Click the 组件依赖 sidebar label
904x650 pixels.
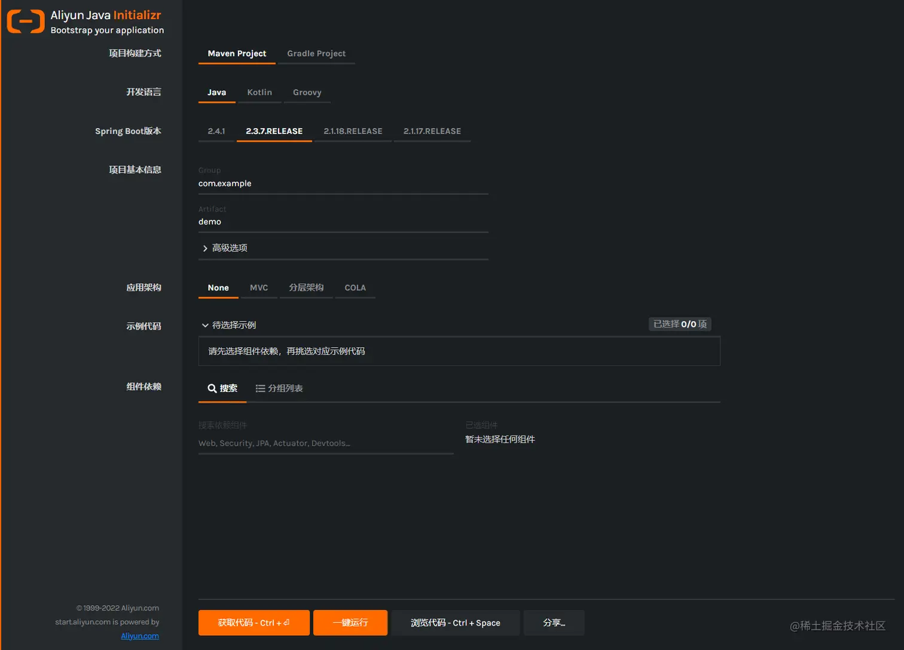pos(143,387)
